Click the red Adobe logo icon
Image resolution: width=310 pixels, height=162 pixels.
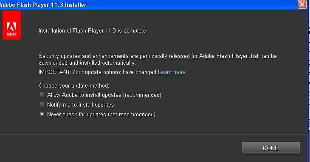pyautogui.click(x=11, y=25)
